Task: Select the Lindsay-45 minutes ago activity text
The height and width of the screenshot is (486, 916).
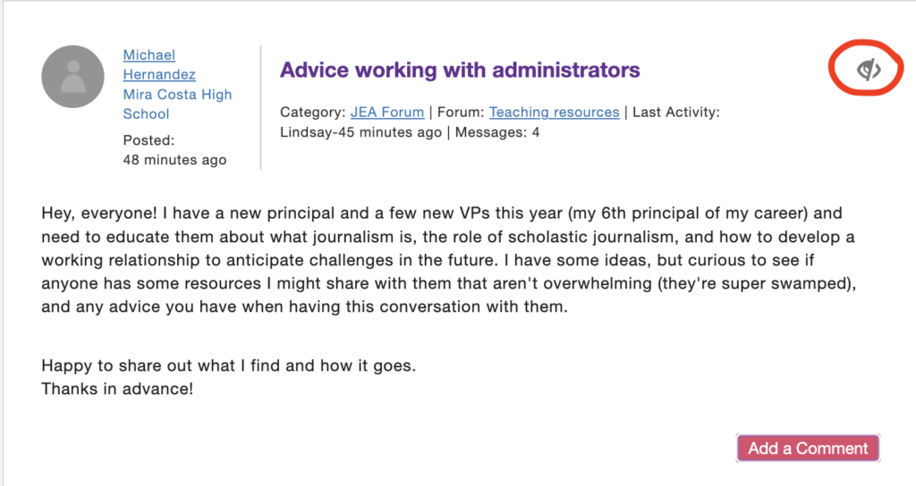Action: pyautogui.click(x=360, y=132)
